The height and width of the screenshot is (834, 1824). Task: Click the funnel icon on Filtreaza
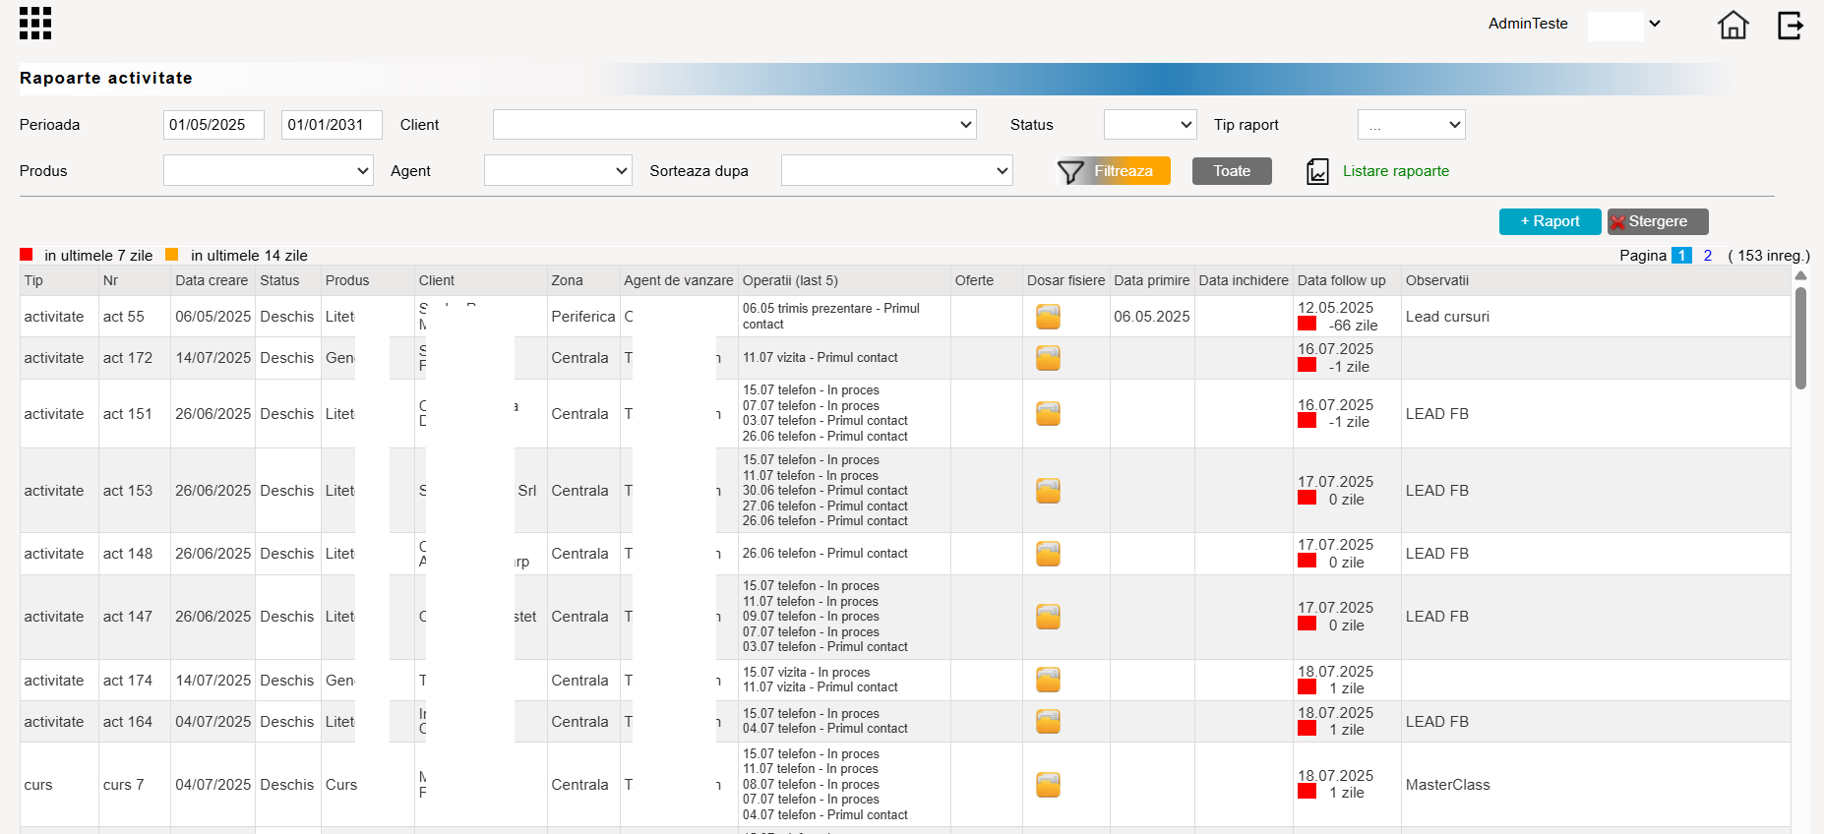(x=1070, y=172)
